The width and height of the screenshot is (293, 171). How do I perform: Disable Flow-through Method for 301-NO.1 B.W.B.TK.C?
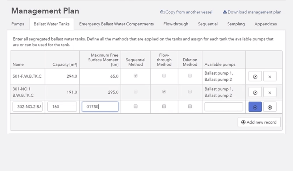click(164, 92)
